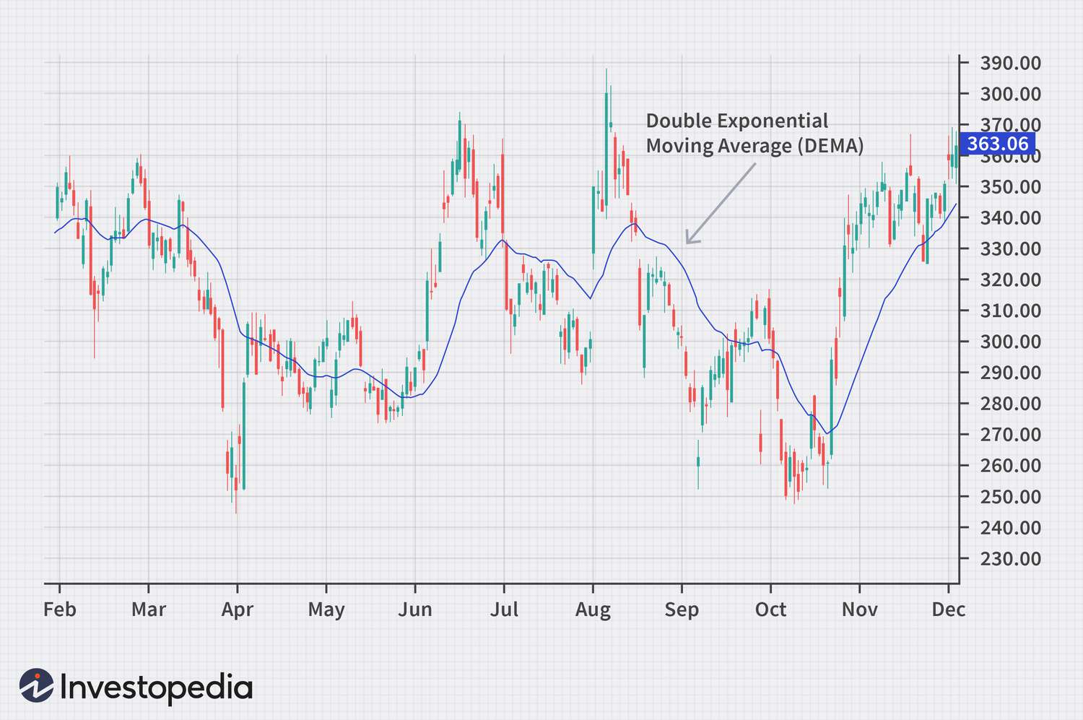
Task: Click the Aug month label
Action: pyautogui.click(x=593, y=610)
